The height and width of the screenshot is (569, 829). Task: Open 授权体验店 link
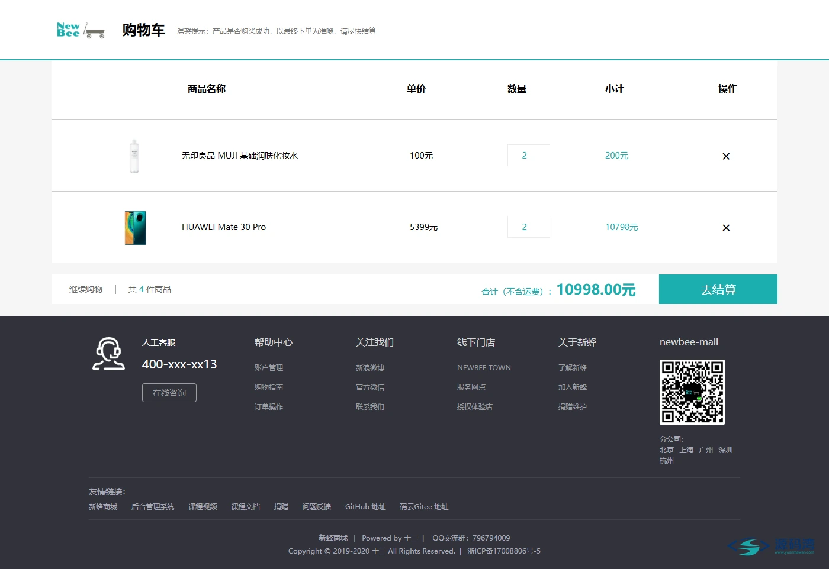tap(475, 407)
